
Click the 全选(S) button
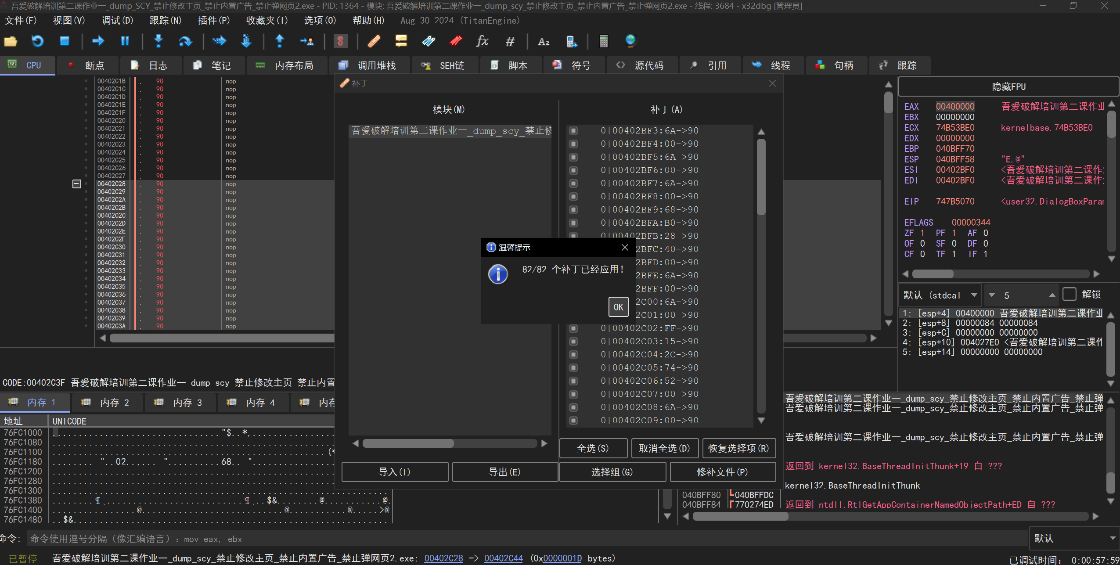pyautogui.click(x=593, y=448)
